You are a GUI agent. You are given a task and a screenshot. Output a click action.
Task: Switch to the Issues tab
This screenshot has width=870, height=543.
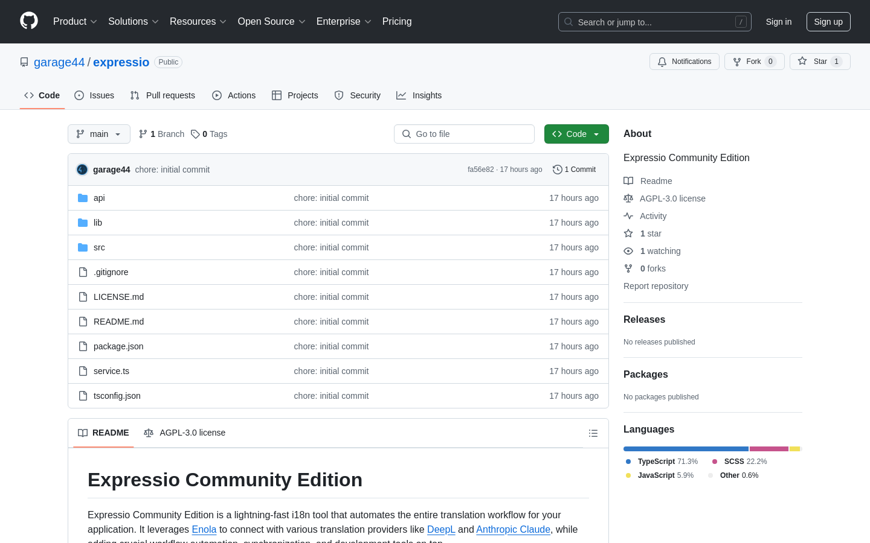tap(94, 95)
